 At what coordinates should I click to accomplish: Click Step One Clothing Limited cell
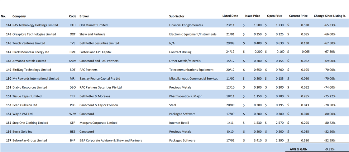(30, 123)
